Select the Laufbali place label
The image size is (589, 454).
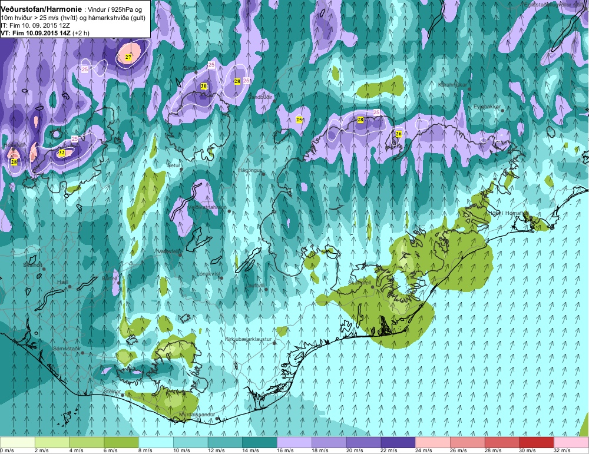pos(255,286)
